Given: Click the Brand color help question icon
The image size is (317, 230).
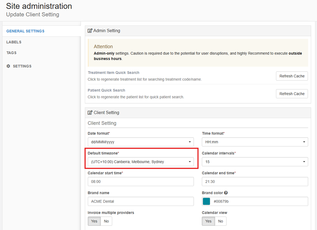Looking at the screenshot, I should (226, 193).
